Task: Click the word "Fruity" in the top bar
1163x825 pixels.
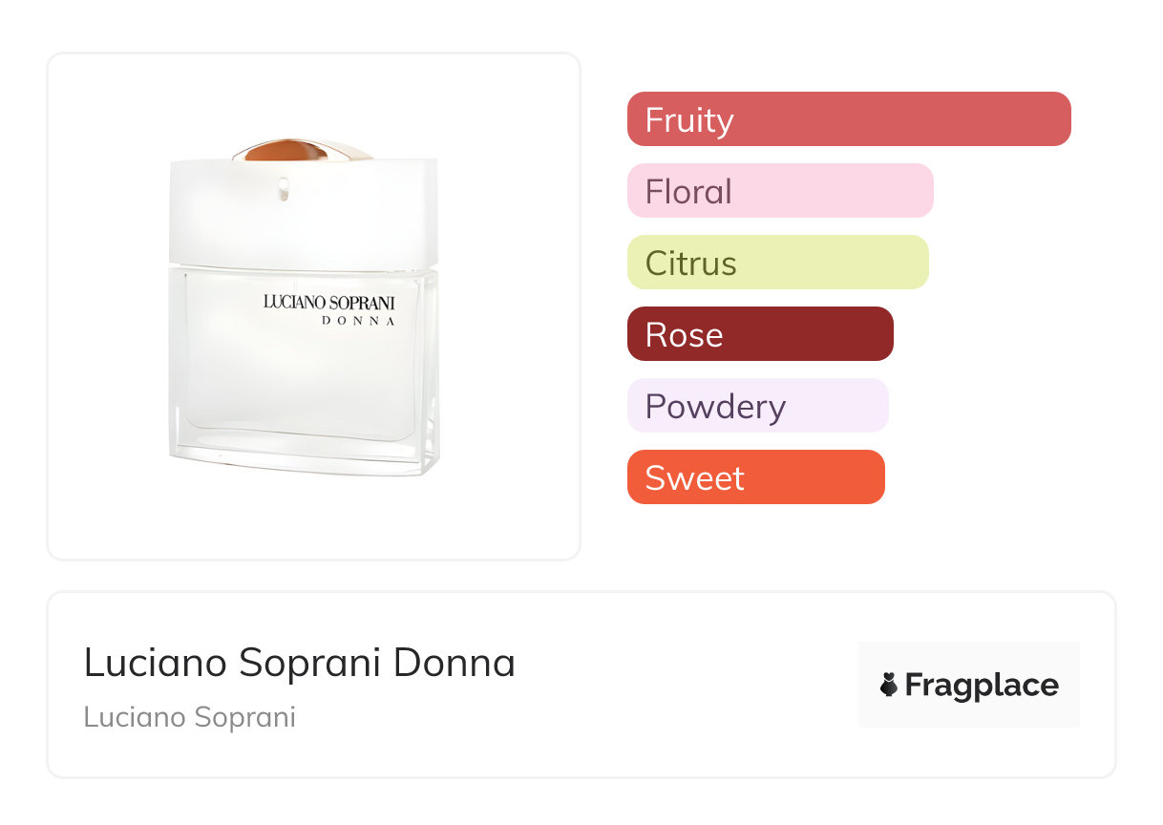Action: (x=689, y=119)
